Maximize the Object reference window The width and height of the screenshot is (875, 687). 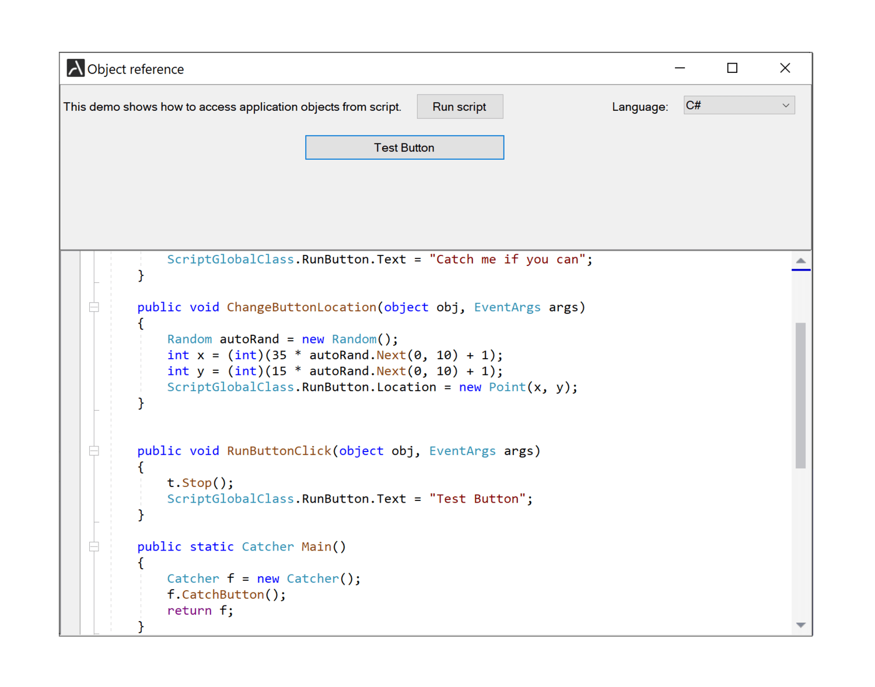pyautogui.click(x=732, y=68)
